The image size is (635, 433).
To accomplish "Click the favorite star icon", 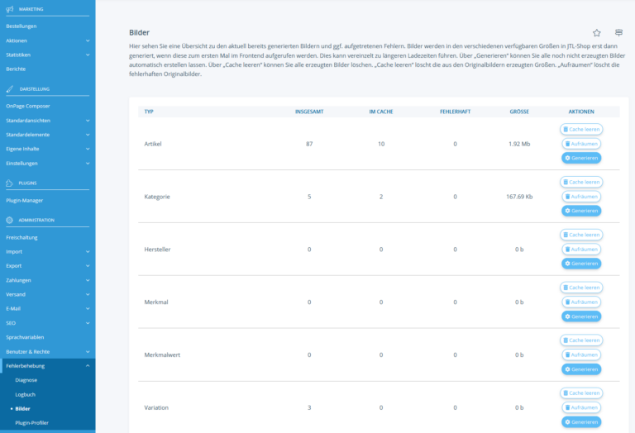I will point(597,32).
